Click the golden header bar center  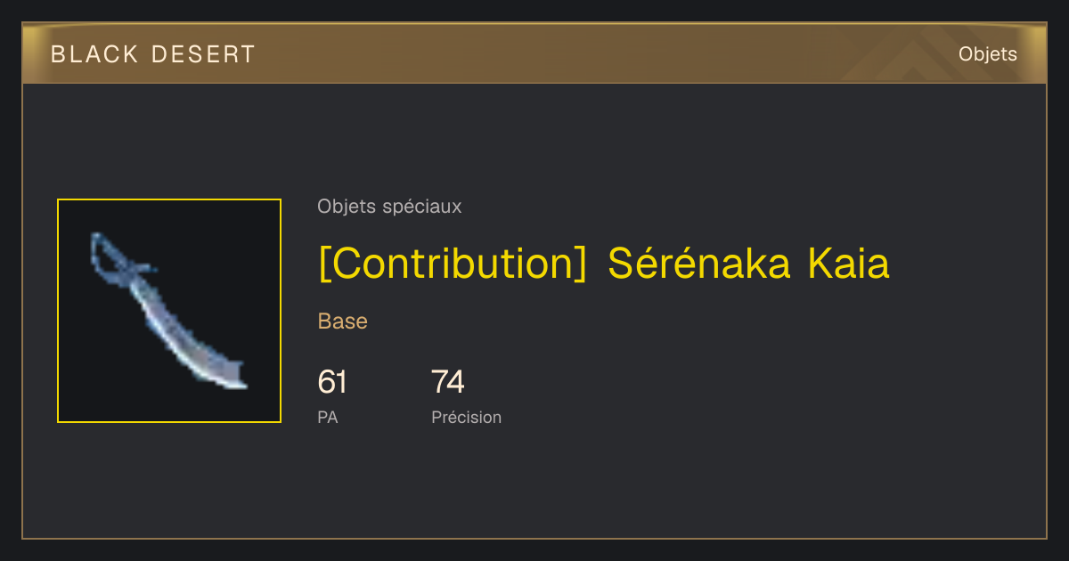[x=534, y=53]
